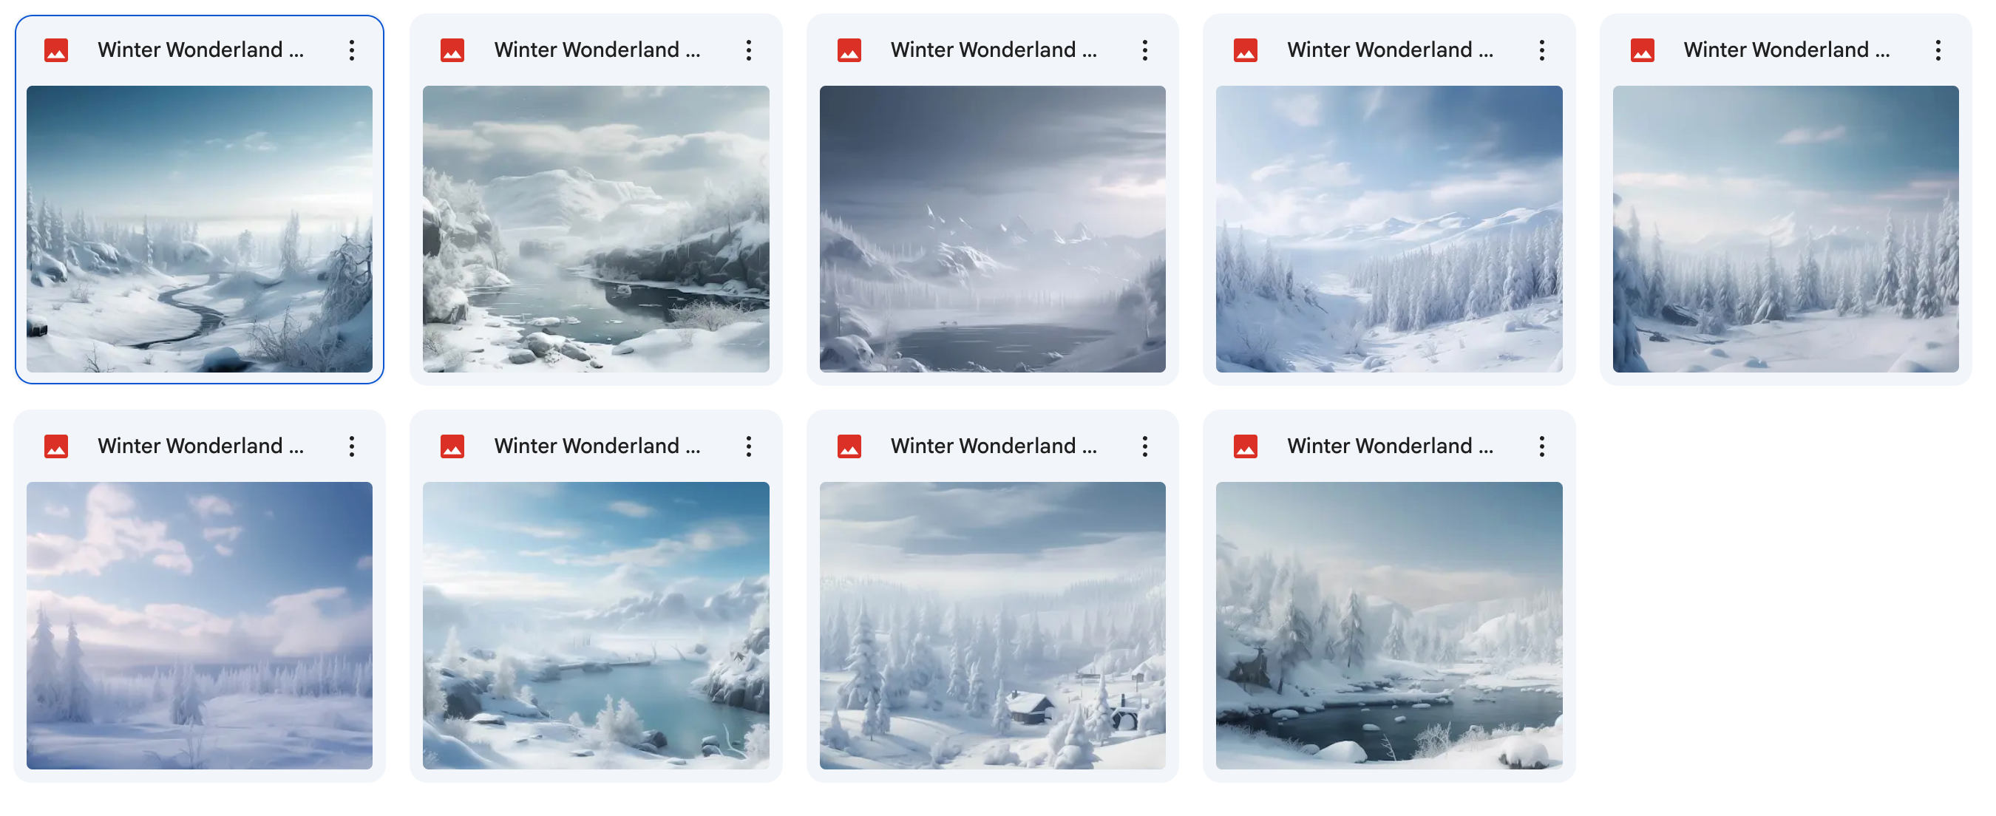
Task: Open three-dot menu of second top-row file
Action: click(748, 50)
